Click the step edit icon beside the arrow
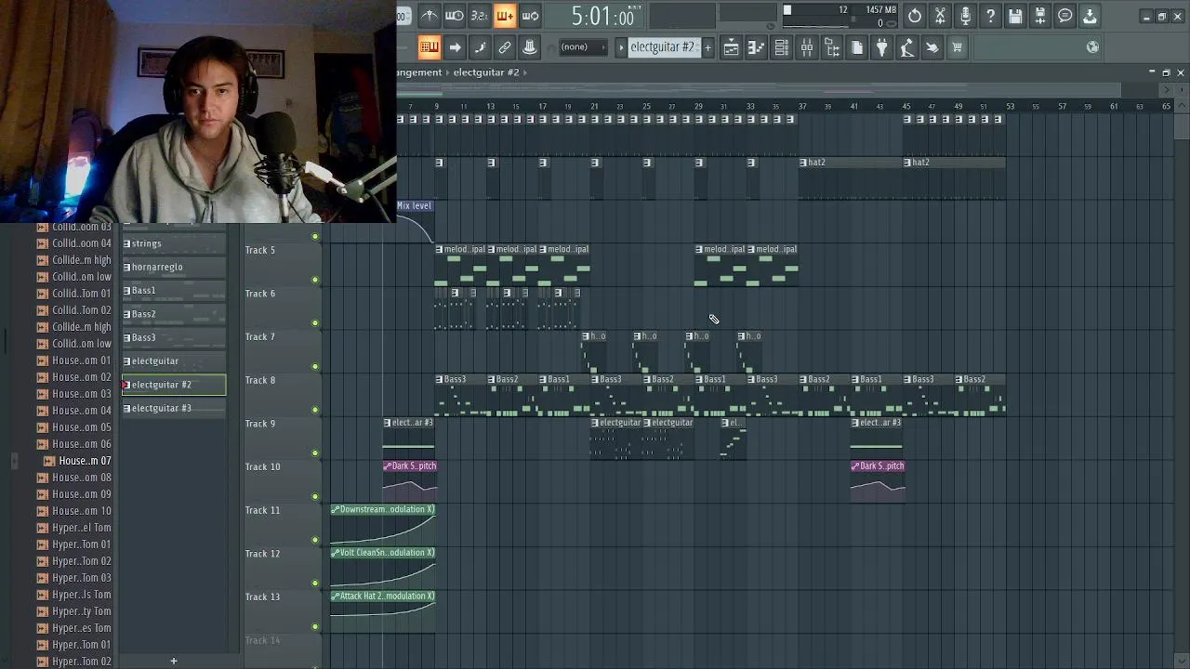 [x=480, y=47]
